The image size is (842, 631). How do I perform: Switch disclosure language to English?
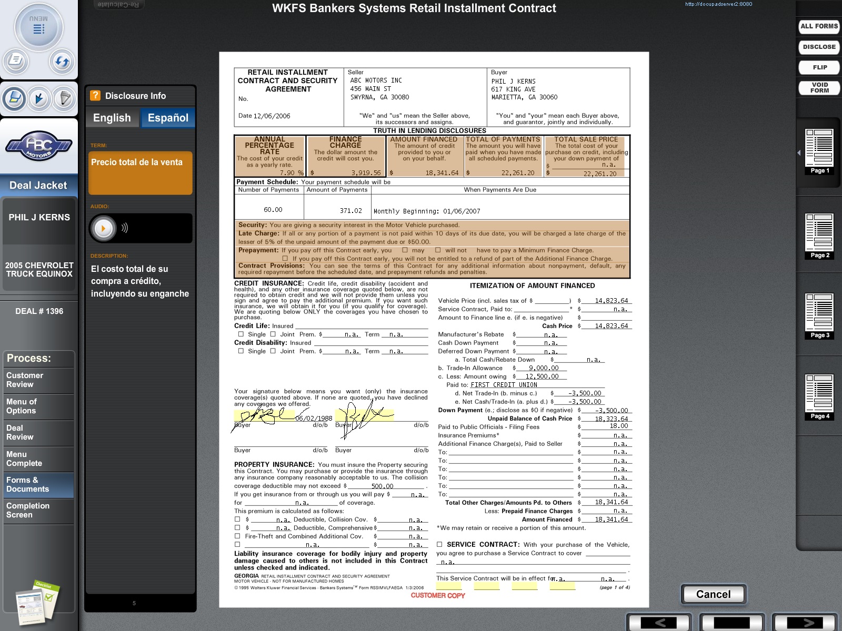click(112, 118)
